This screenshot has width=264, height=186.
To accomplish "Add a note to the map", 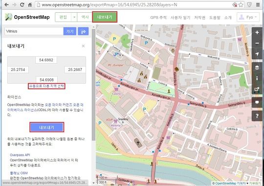I will point(257,102).
